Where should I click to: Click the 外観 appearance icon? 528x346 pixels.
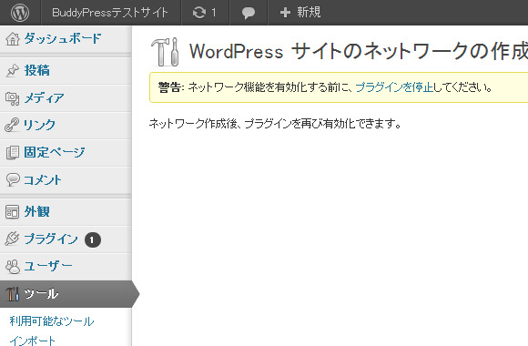[x=12, y=212]
